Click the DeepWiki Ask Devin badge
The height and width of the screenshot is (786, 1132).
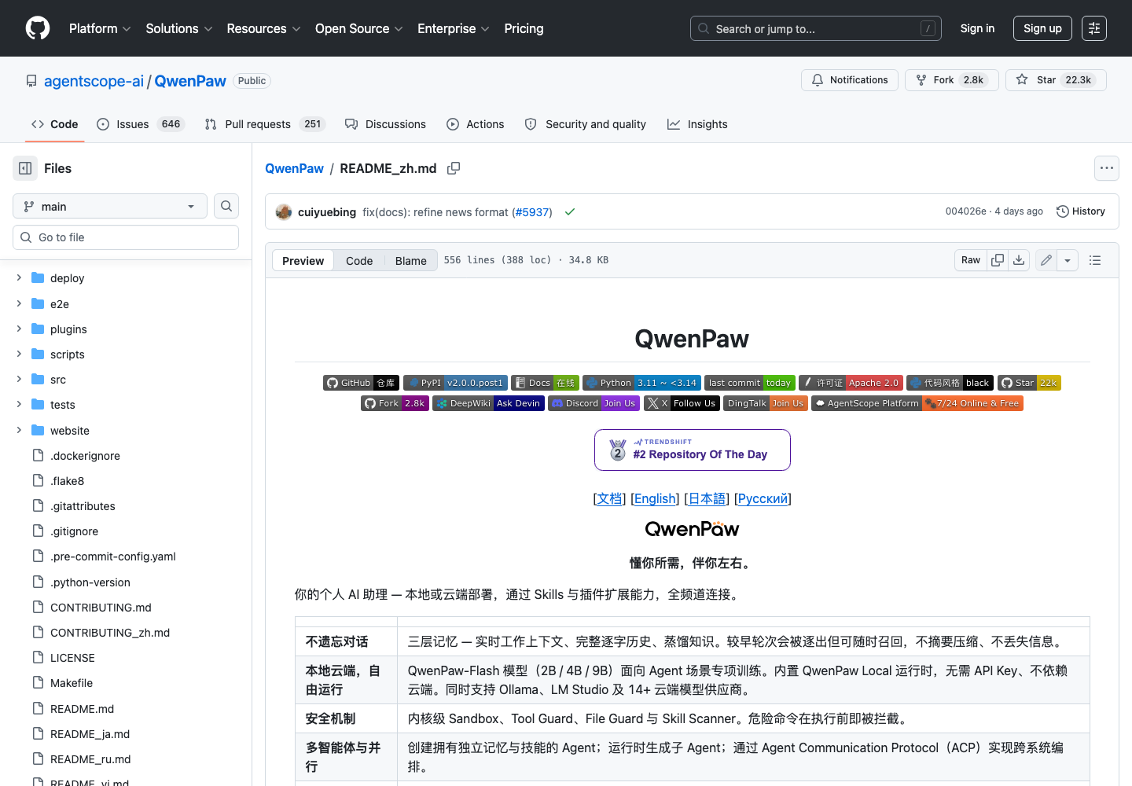click(x=488, y=403)
